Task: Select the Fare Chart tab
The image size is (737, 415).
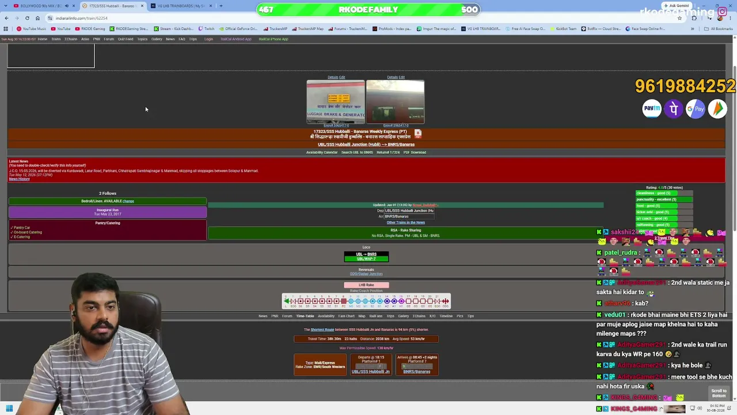Action: [346, 316]
